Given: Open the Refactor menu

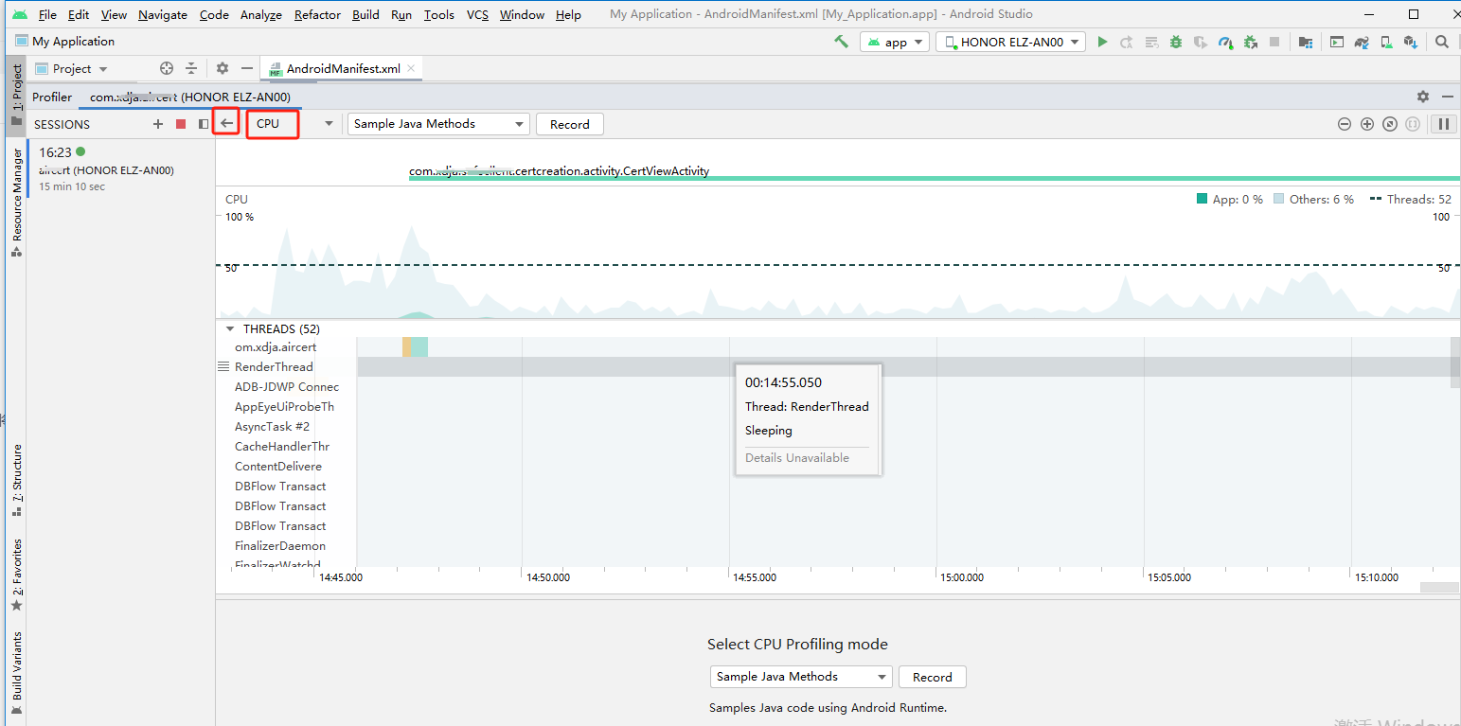Looking at the screenshot, I should pyautogui.click(x=317, y=14).
